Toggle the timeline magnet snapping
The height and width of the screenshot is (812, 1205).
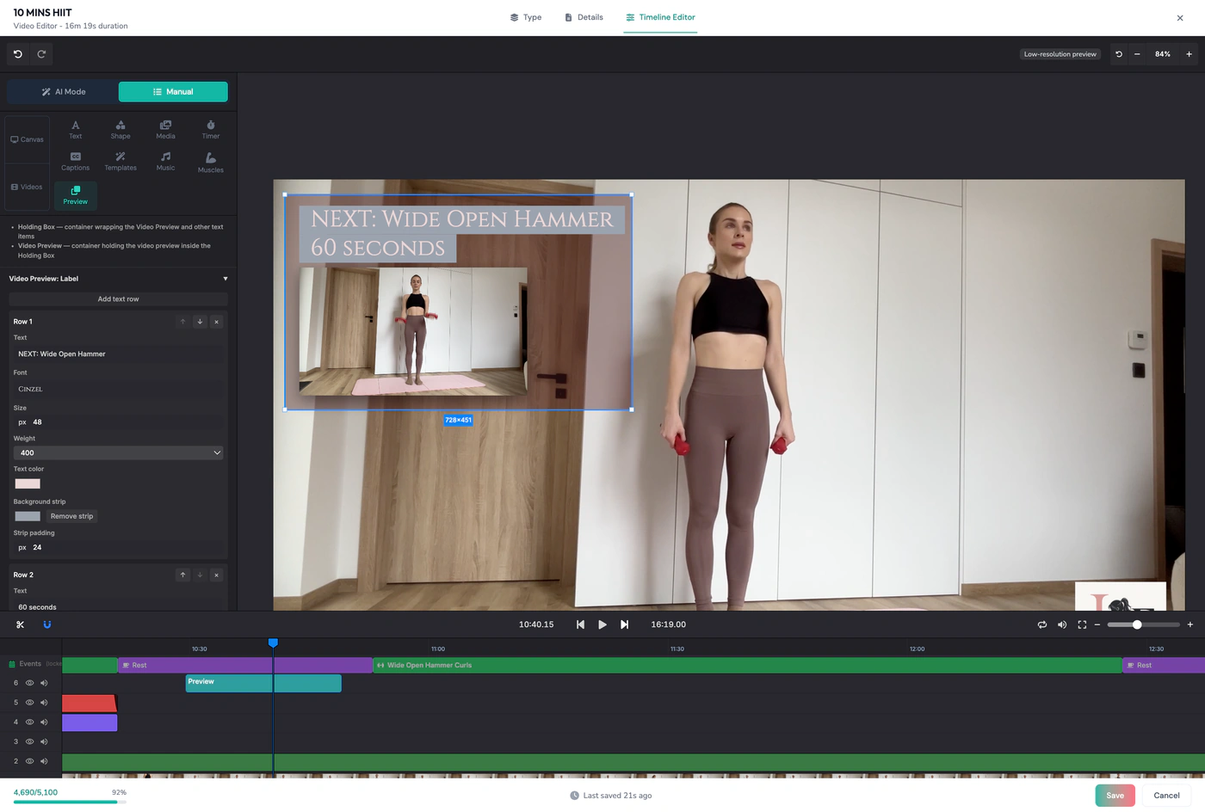(x=47, y=624)
